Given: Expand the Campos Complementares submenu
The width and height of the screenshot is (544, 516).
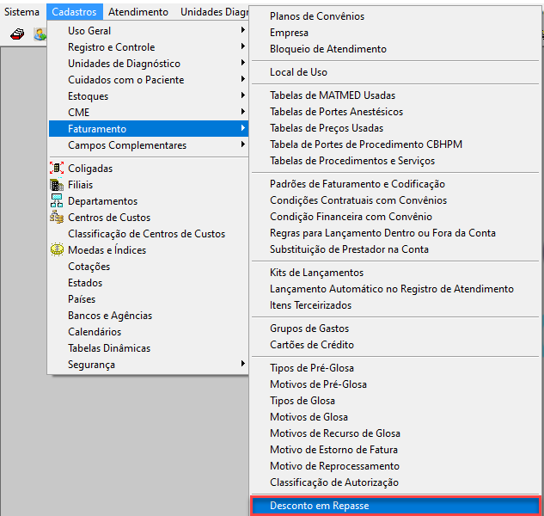Looking at the screenshot, I should coord(148,145).
